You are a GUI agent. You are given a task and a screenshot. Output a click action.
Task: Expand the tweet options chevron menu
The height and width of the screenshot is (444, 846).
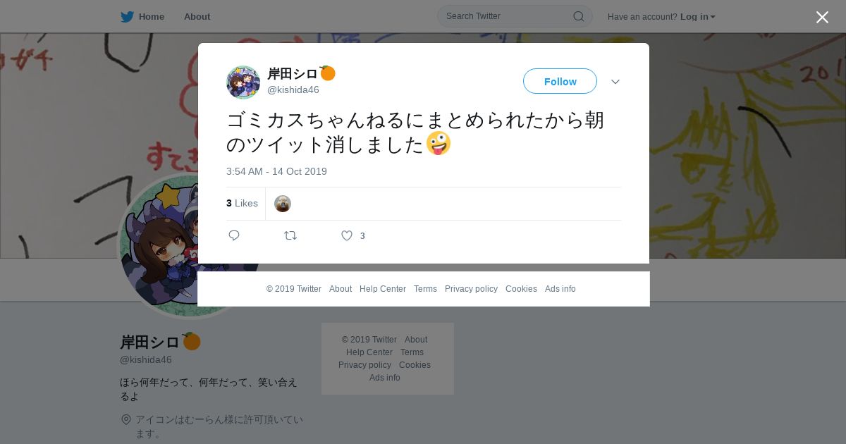615,82
